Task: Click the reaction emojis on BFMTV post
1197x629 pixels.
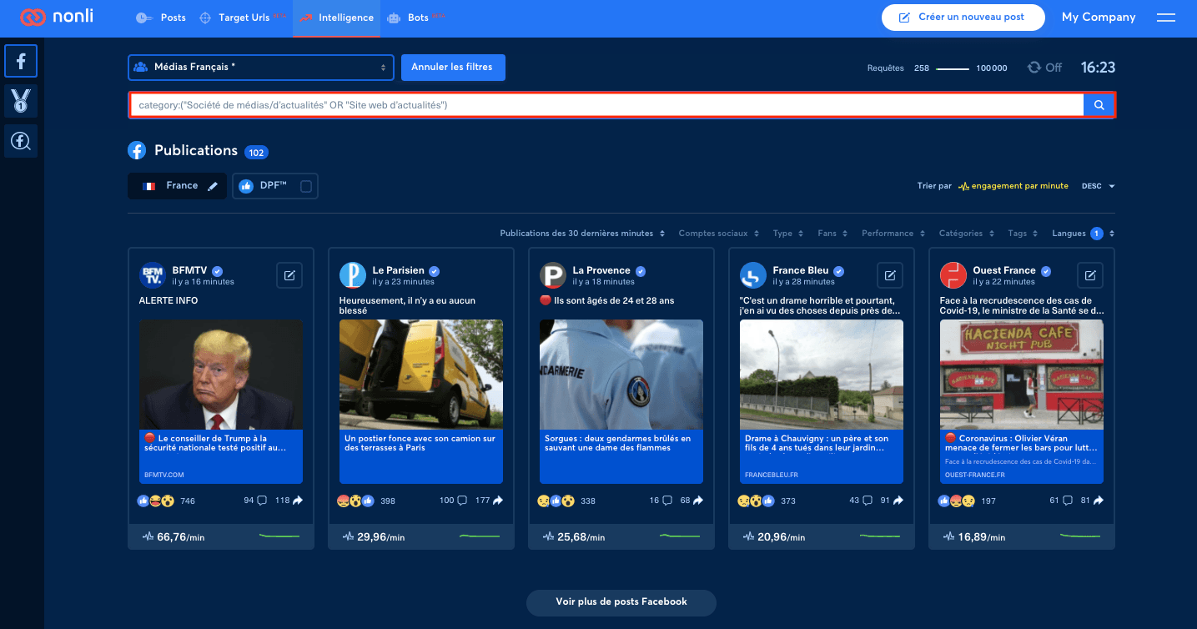Action: click(156, 501)
